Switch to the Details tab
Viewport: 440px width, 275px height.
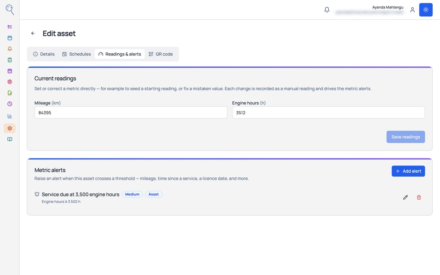coord(44,54)
